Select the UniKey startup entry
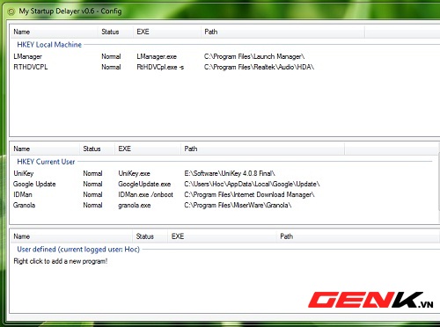Screen dimensions: 440x327 (24, 173)
